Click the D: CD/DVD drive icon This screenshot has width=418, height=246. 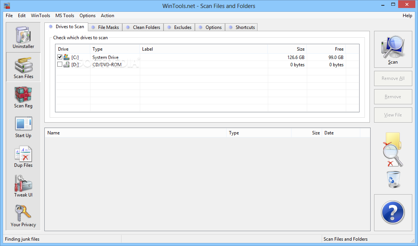pyautogui.click(x=66, y=65)
